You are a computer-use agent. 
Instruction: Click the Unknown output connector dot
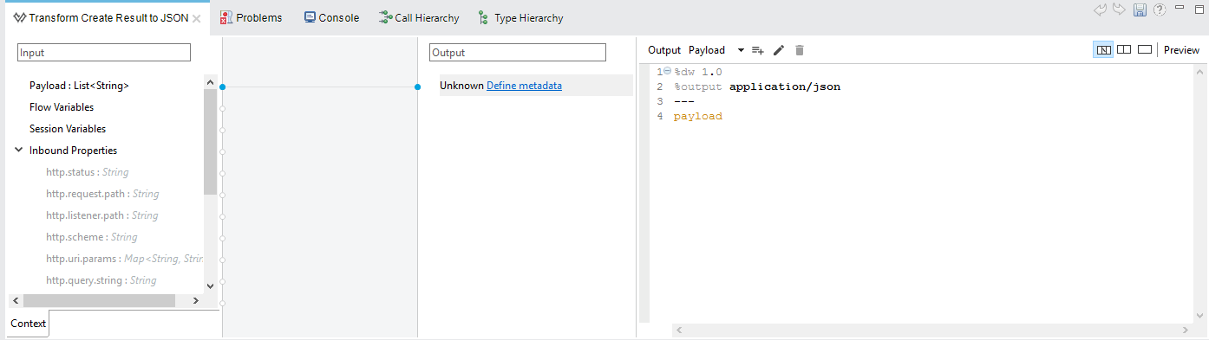click(417, 87)
